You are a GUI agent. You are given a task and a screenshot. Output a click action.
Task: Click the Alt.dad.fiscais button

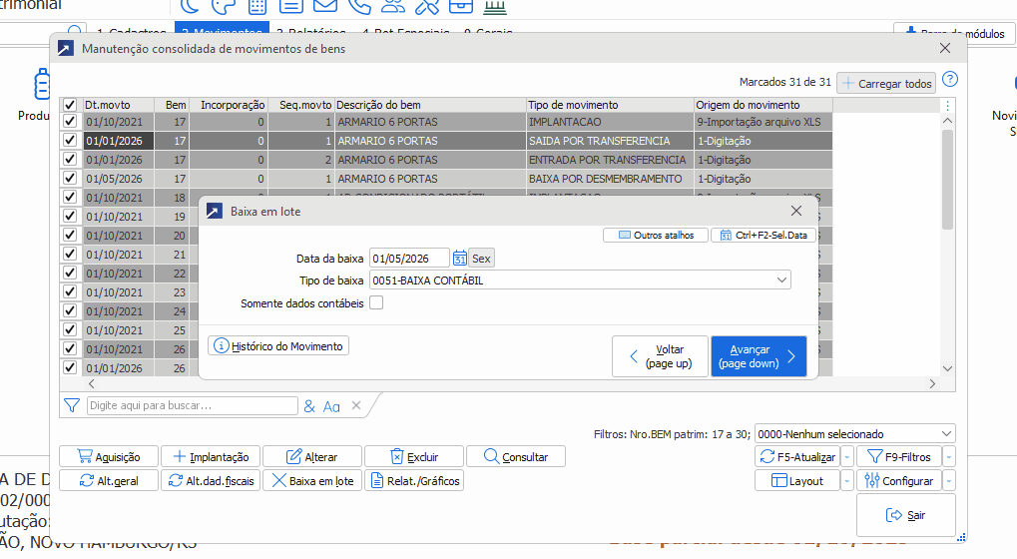coord(211,481)
